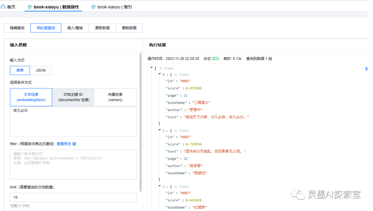Collapse result item 1
This screenshot has height=211, width=373.
[159, 130]
